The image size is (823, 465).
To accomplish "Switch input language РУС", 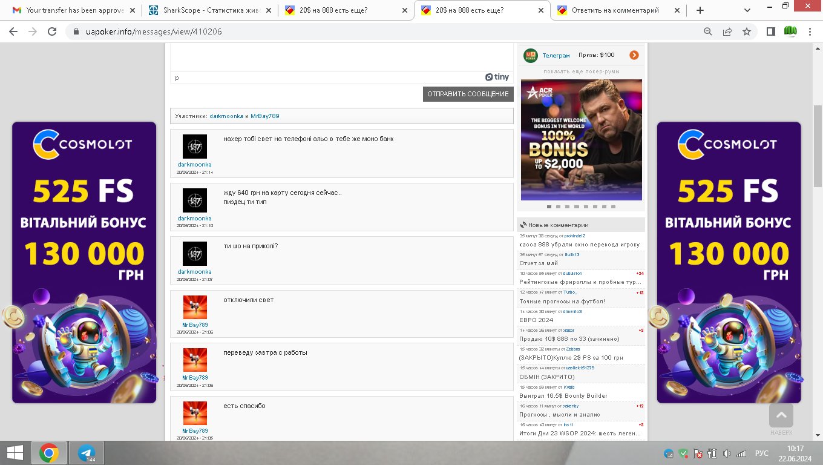I will tap(762, 453).
